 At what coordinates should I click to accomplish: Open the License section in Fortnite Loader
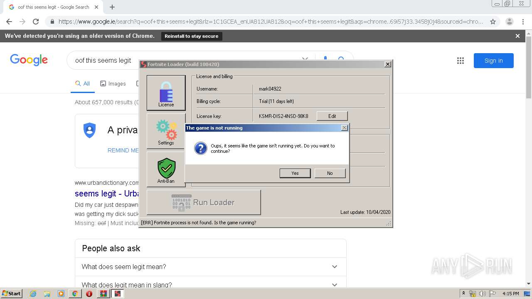coord(166,93)
